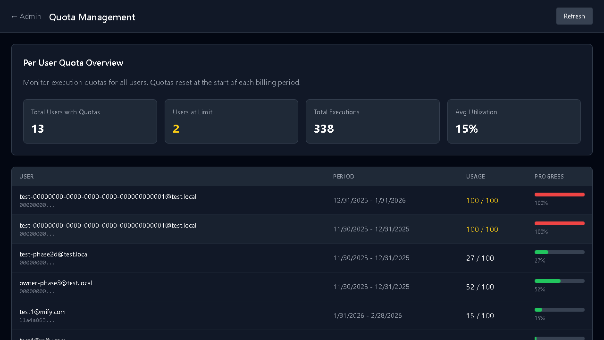Go back via the Admin arrow link

26,17
